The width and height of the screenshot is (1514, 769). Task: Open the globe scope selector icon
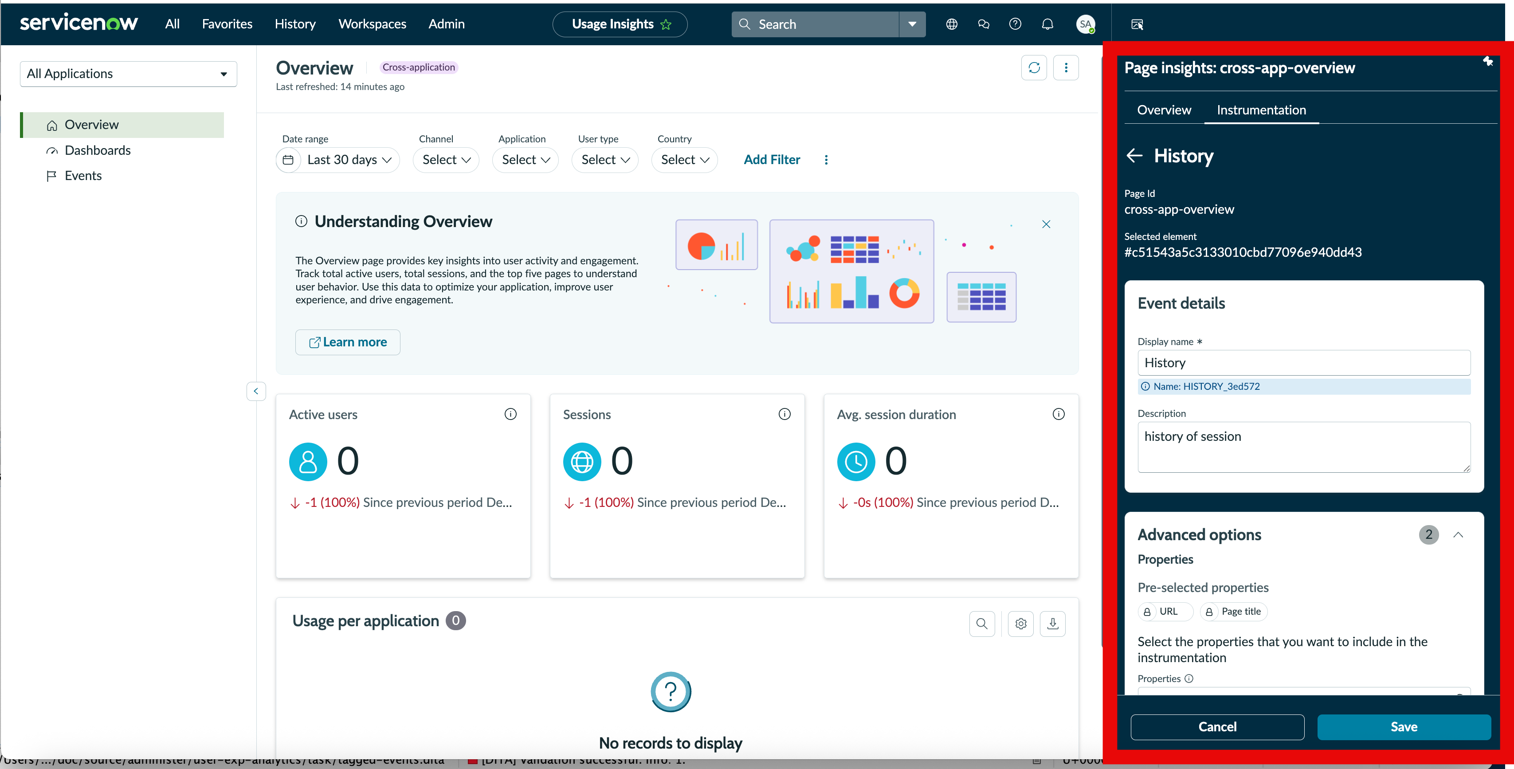tap(952, 24)
